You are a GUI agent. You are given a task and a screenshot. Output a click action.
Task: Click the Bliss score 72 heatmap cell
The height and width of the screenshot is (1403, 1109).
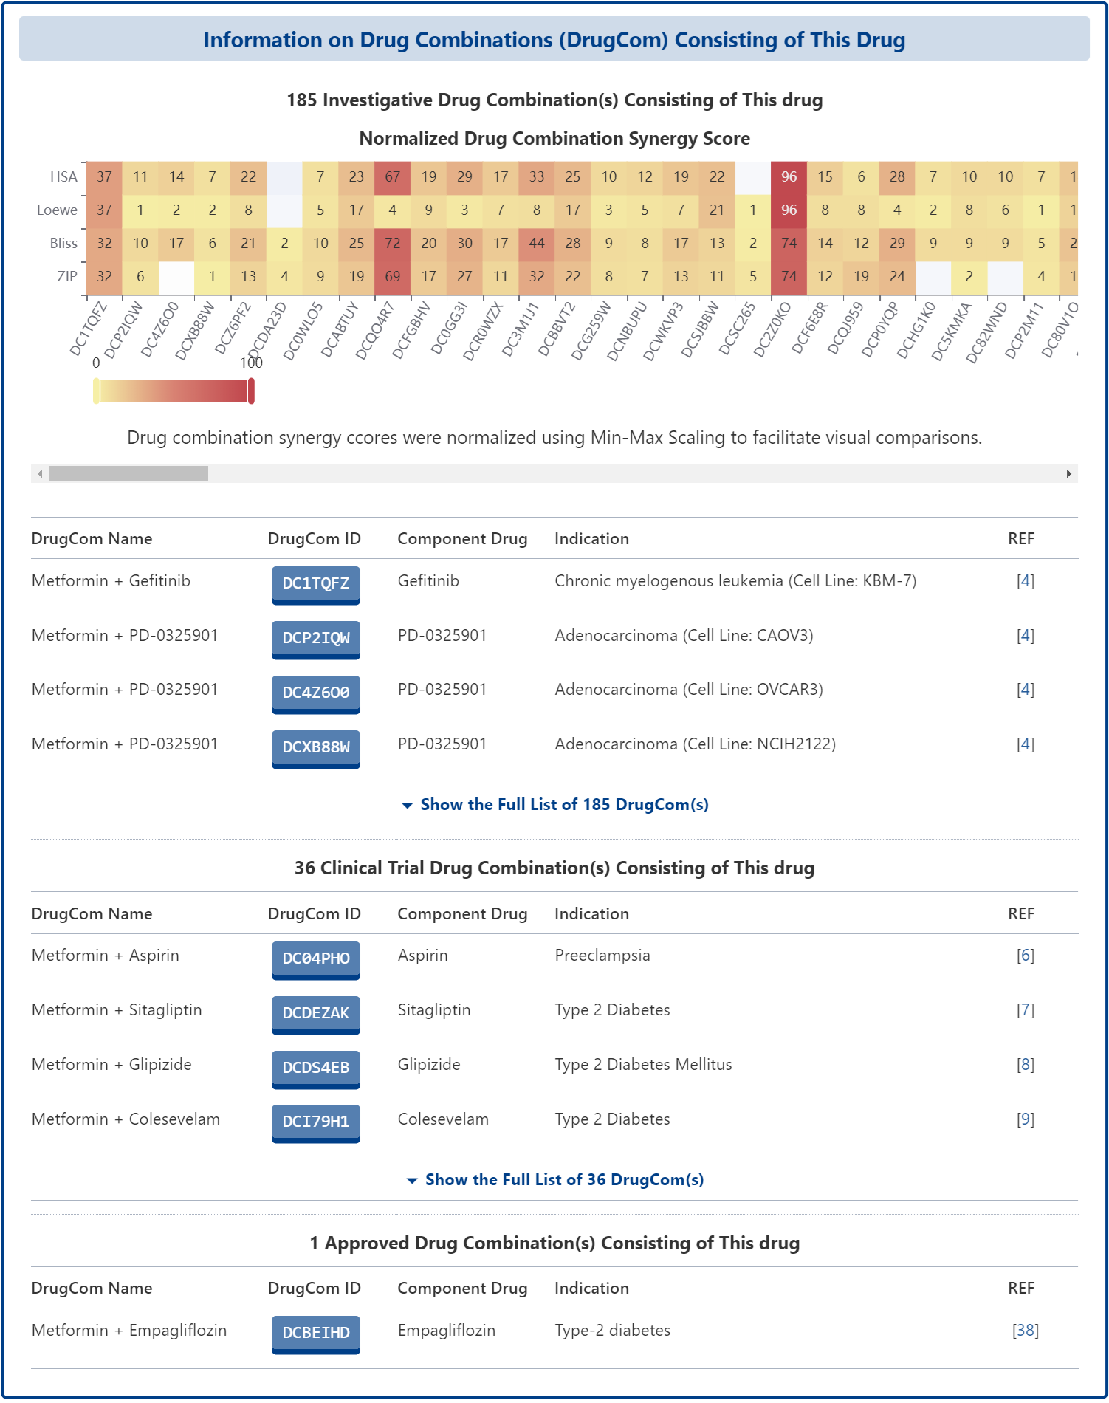point(392,244)
